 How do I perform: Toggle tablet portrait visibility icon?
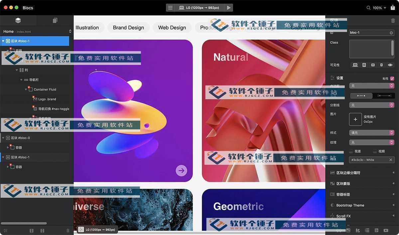pyautogui.click(x=364, y=65)
